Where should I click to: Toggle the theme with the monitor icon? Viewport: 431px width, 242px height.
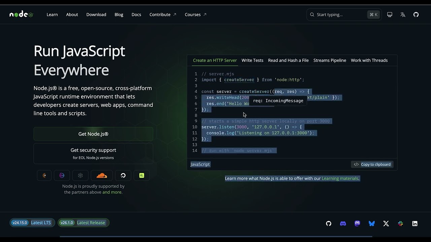tap(390, 14)
